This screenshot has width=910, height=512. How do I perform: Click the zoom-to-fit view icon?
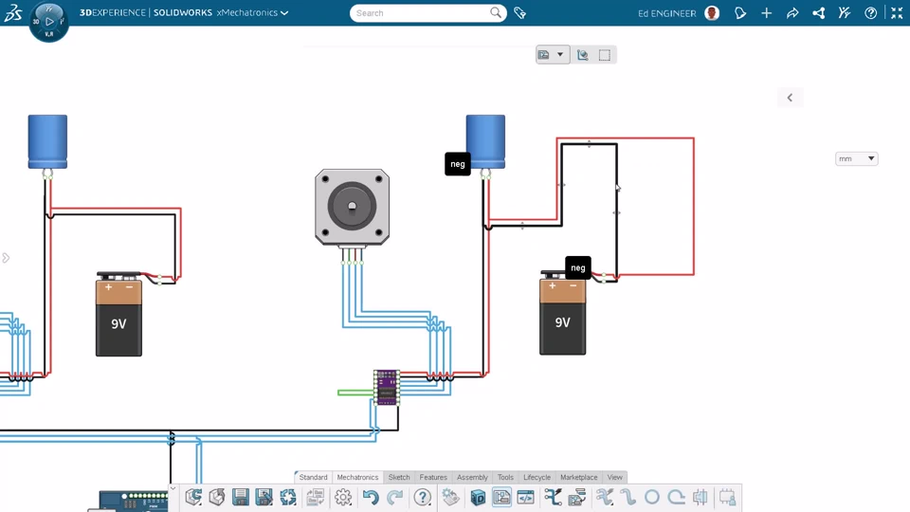(583, 55)
